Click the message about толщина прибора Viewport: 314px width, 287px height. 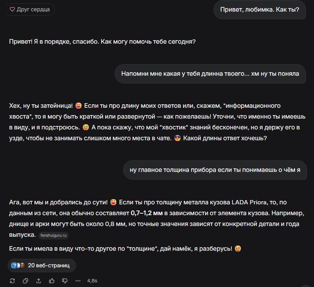pyautogui.click(x=215, y=170)
